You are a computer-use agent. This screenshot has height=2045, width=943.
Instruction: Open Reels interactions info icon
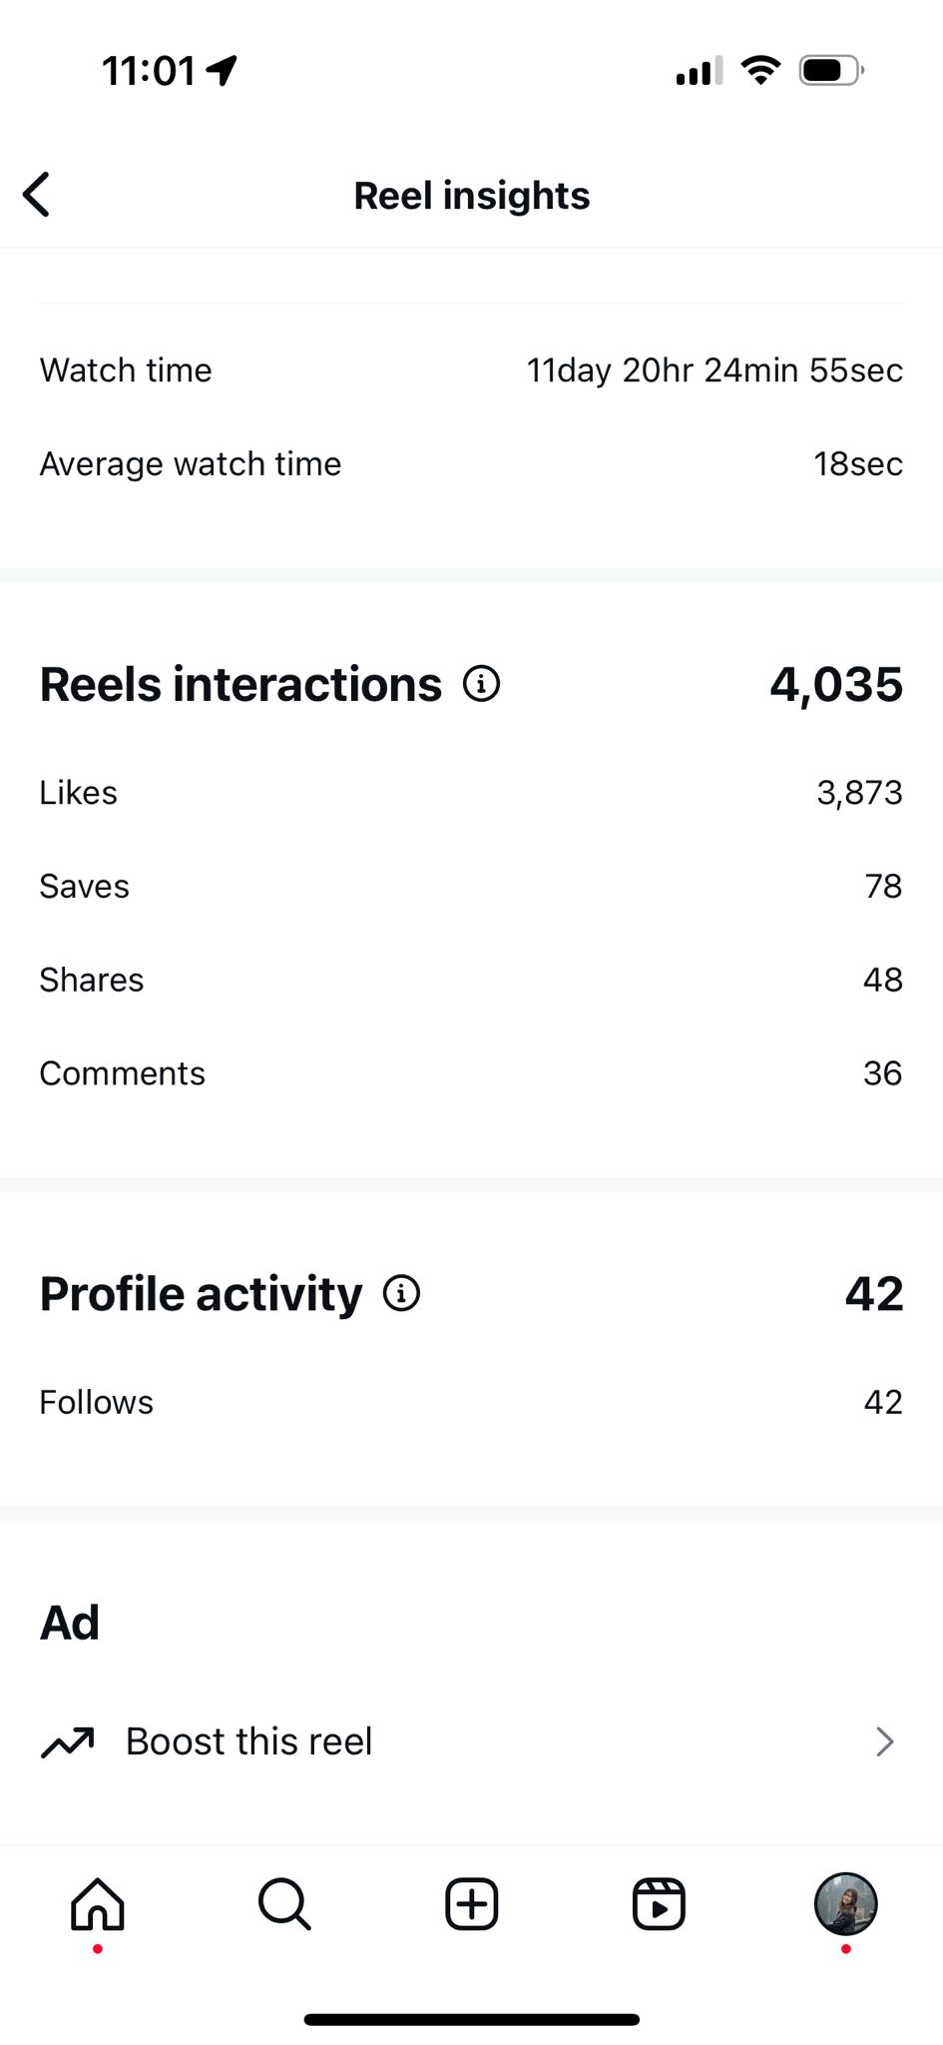(x=481, y=684)
